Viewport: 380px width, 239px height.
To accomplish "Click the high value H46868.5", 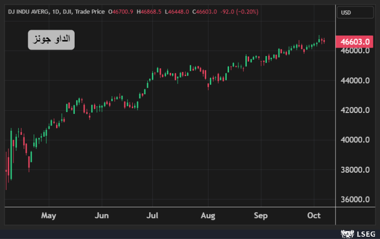I will (x=149, y=11).
